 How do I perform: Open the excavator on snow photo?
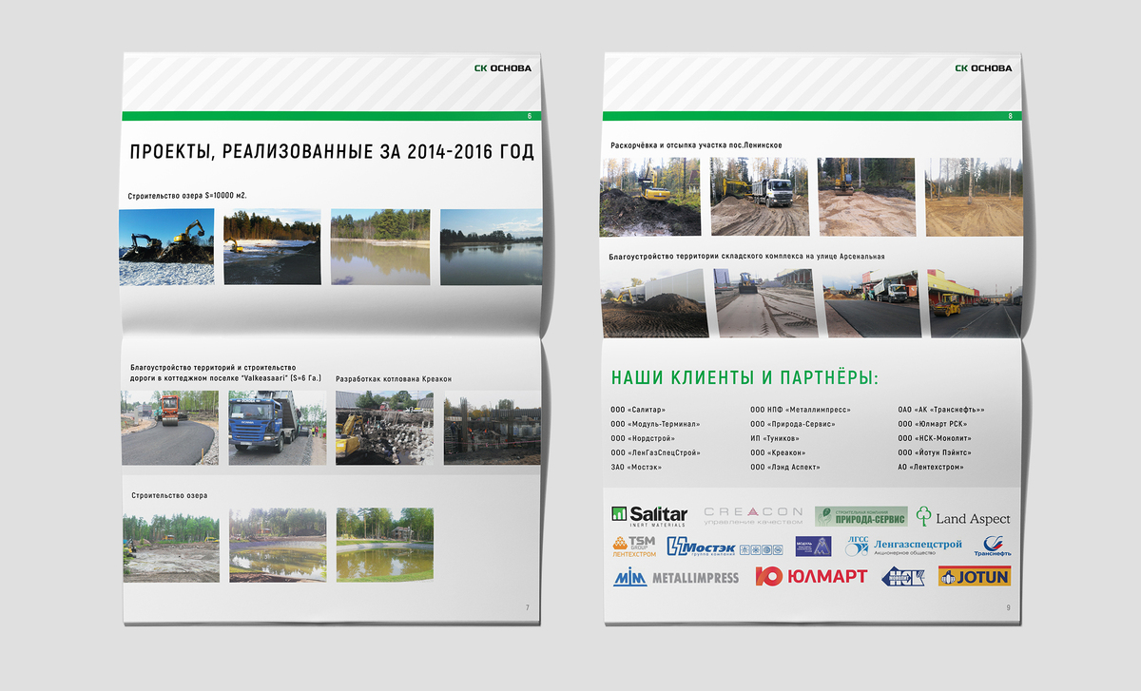click(168, 246)
